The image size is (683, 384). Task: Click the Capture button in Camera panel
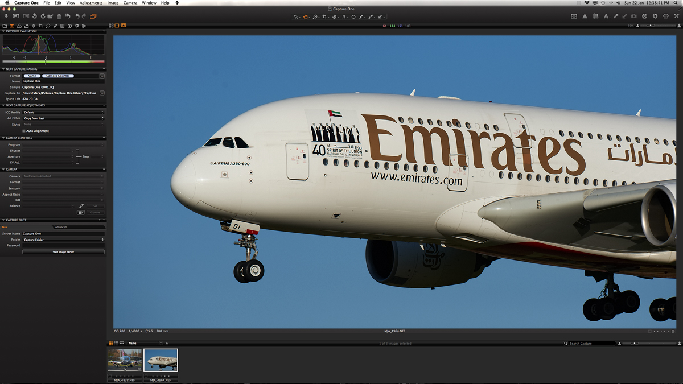point(95,212)
